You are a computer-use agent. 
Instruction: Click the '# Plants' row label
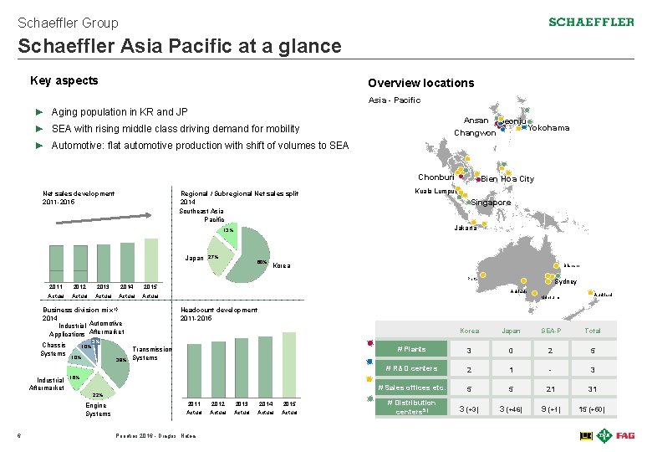411,349
